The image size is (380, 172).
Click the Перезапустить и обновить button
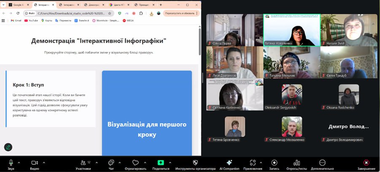[180, 13]
